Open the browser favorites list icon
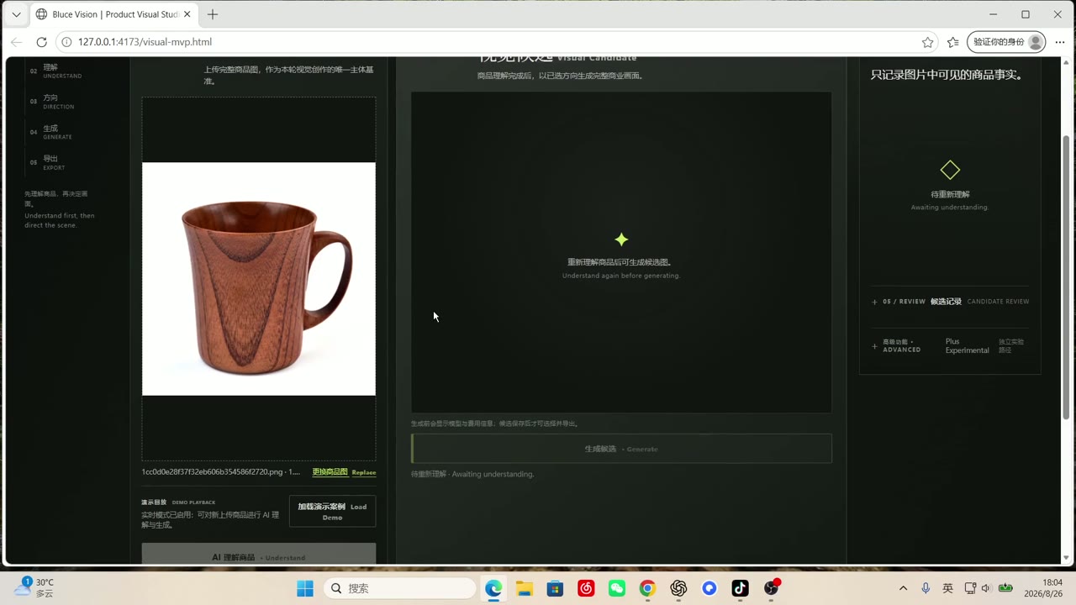 [x=952, y=42]
